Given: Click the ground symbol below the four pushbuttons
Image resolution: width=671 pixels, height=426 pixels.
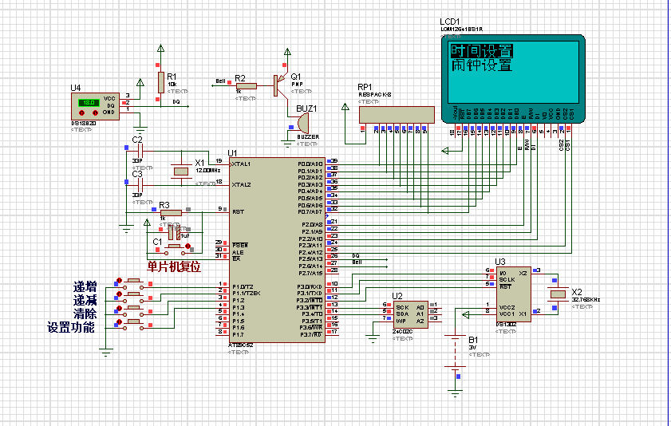Looking at the screenshot, I should click(x=105, y=352).
